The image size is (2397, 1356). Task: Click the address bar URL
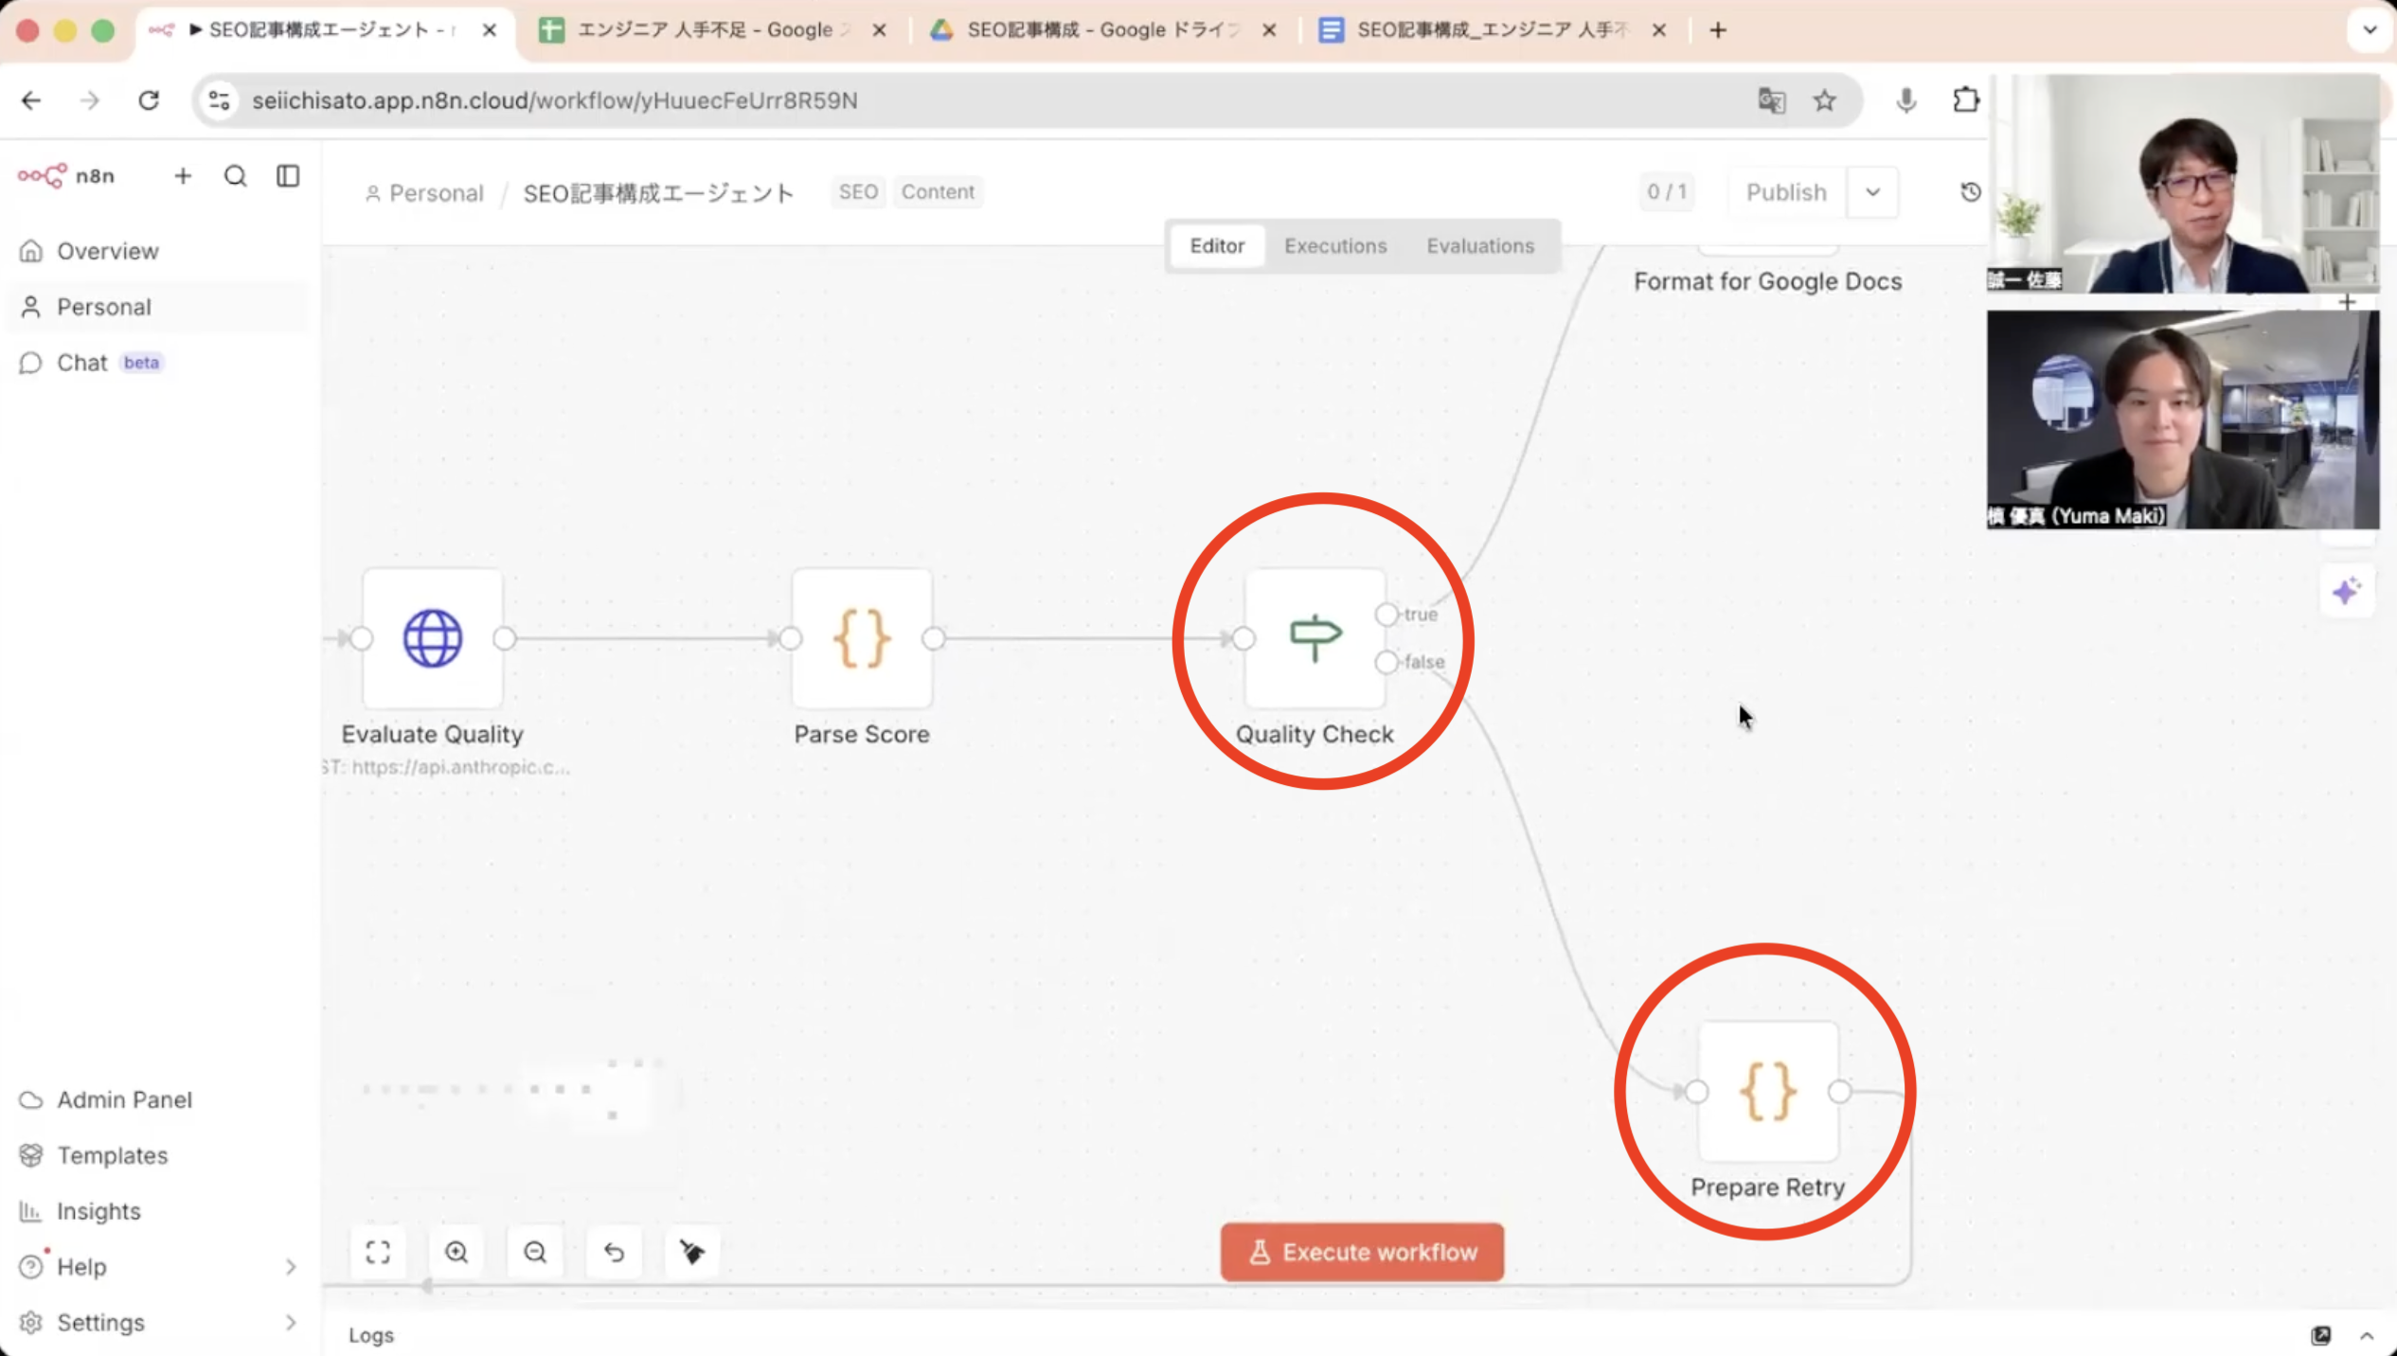point(554,100)
